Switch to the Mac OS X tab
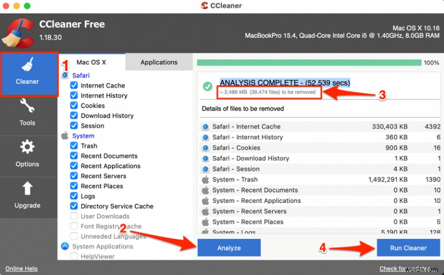 (x=92, y=62)
